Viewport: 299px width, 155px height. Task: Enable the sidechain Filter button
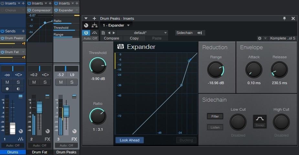tap(215, 116)
